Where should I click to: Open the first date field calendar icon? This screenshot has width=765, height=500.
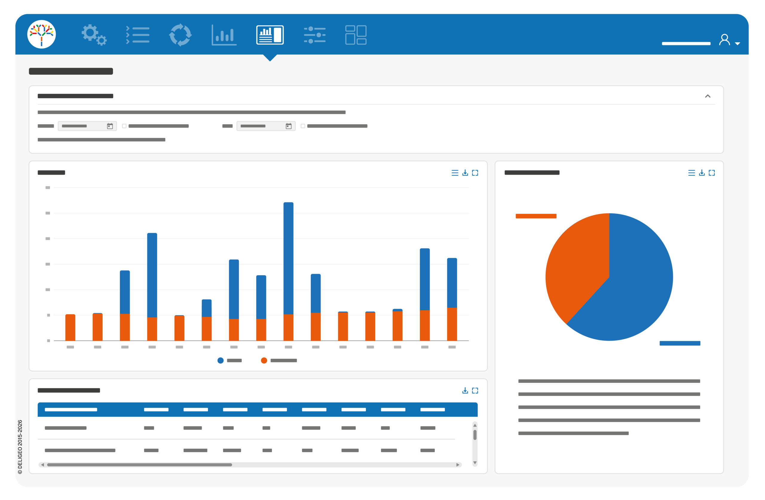(x=110, y=126)
